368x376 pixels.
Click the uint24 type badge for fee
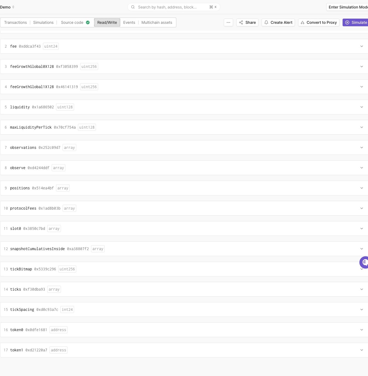pos(51,46)
